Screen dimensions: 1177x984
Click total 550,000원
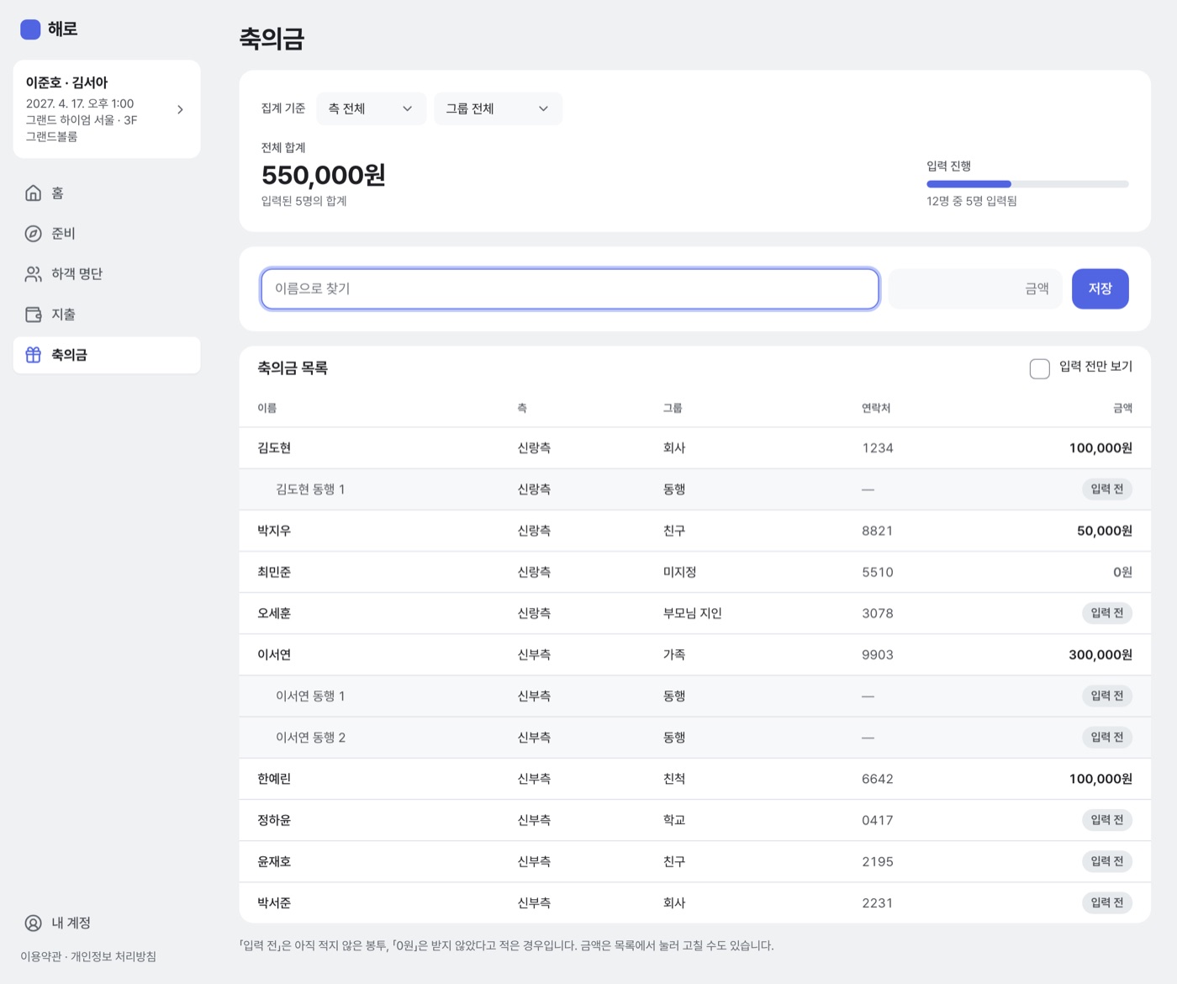point(324,175)
